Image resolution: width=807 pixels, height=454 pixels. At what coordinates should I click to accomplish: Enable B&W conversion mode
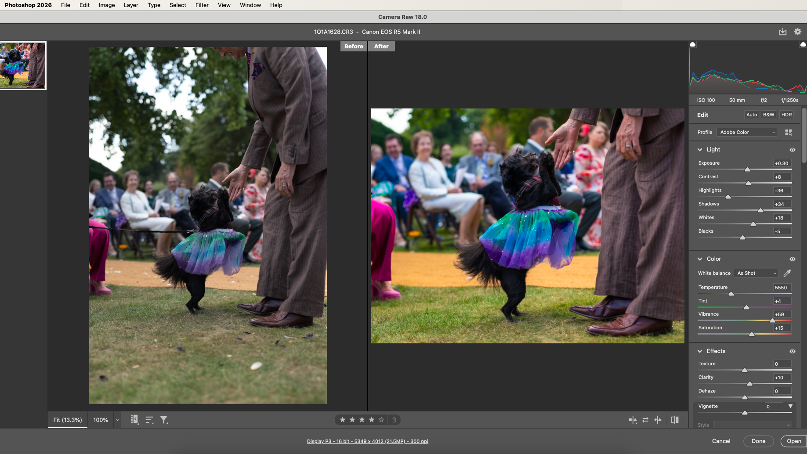[768, 115]
